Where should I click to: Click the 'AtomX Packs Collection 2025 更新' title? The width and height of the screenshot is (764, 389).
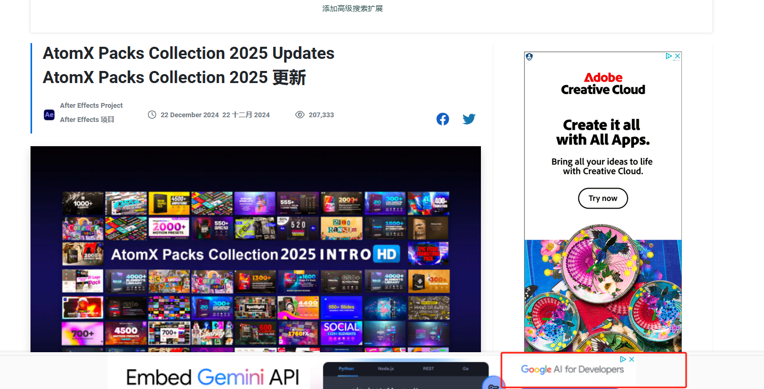(x=174, y=77)
